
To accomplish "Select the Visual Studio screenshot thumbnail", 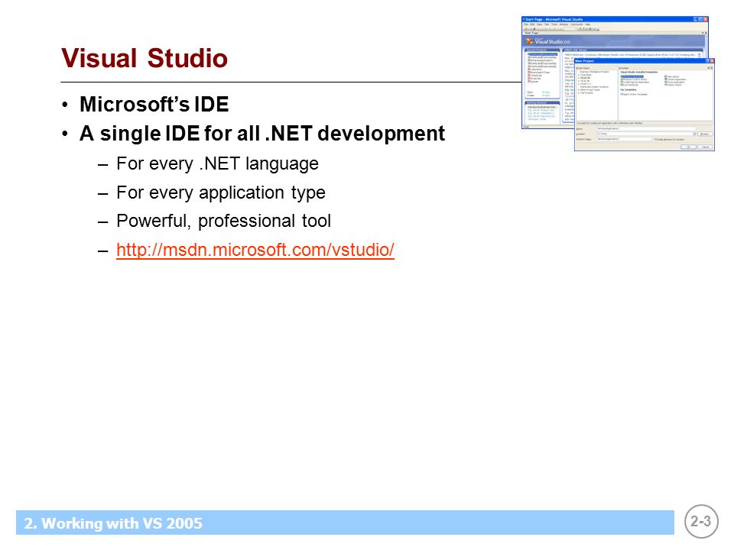I will point(618,84).
